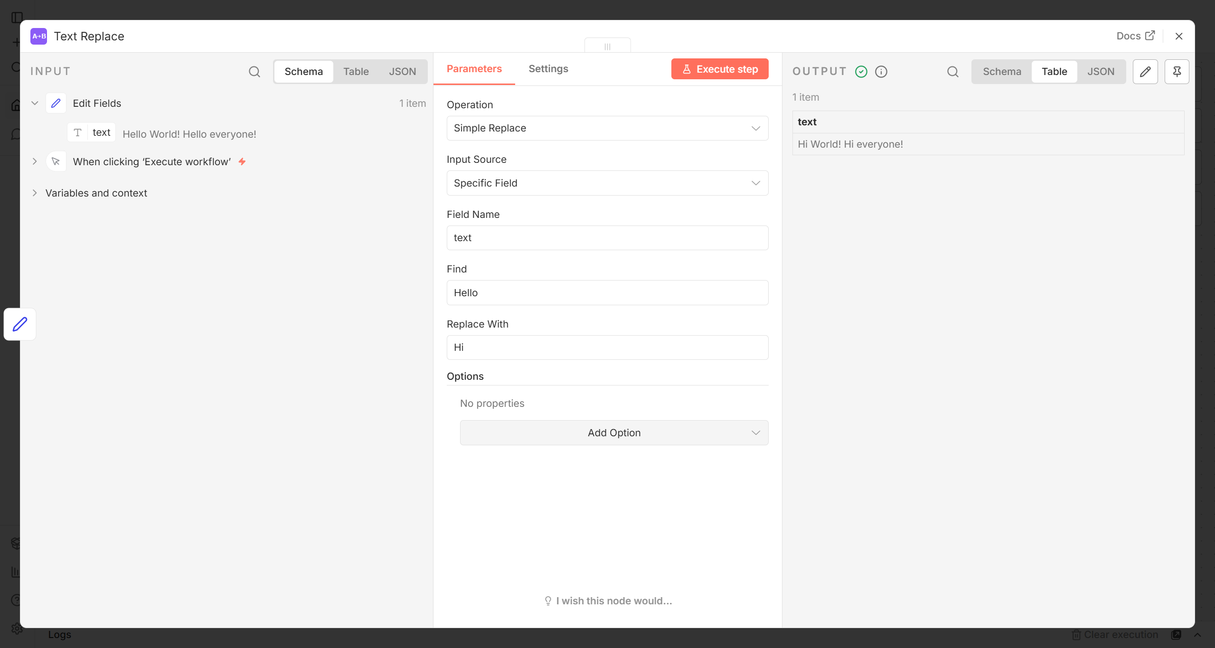
Task: Open the Operation dropdown
Action: click(x=607, y=128)
